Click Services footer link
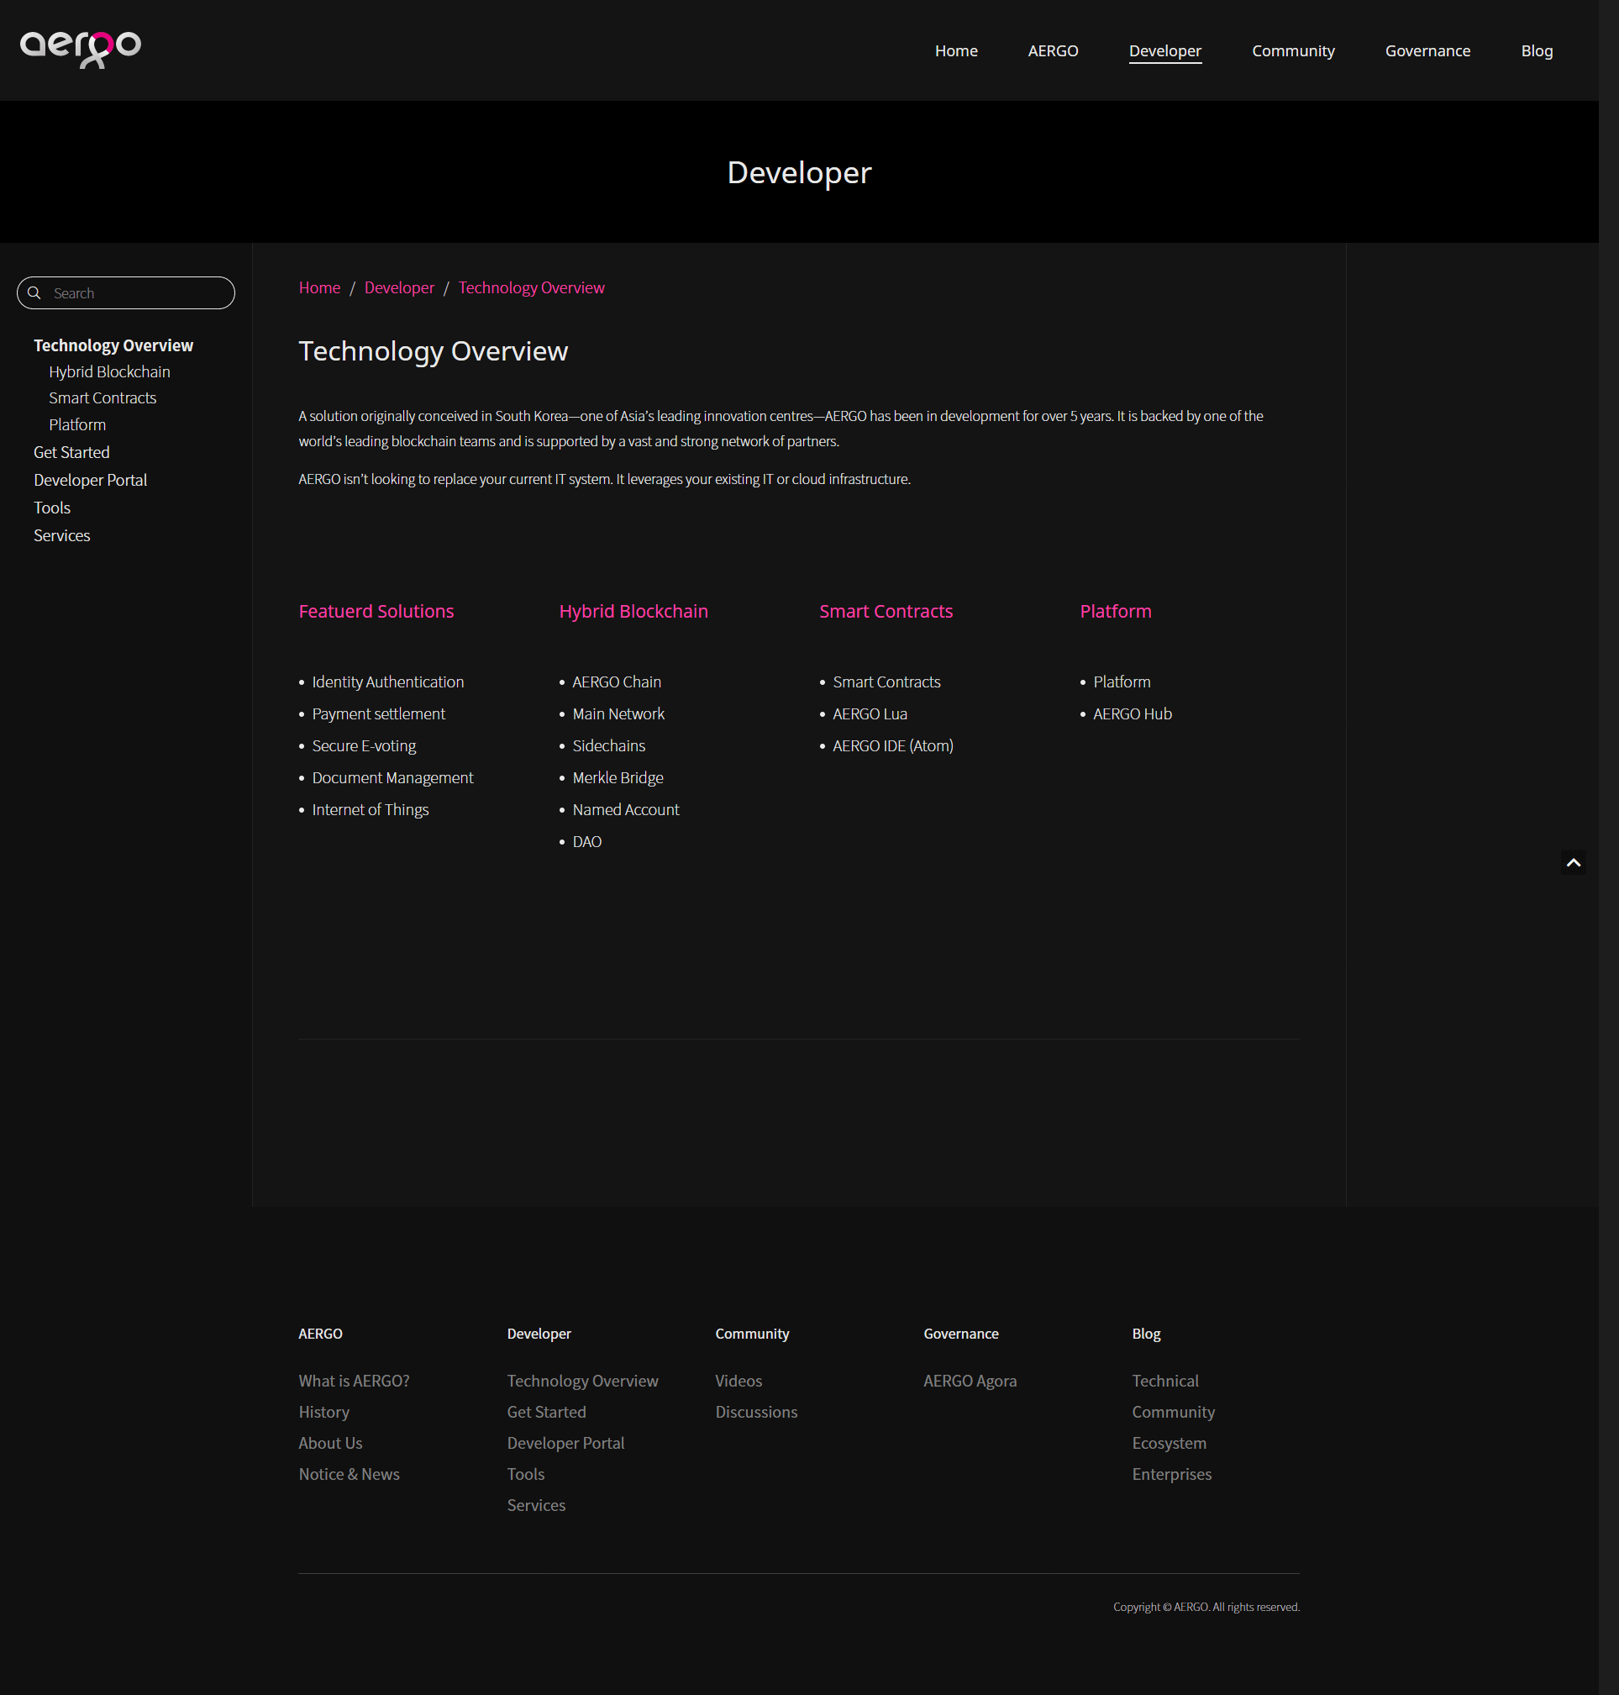 coord(537,1505)
